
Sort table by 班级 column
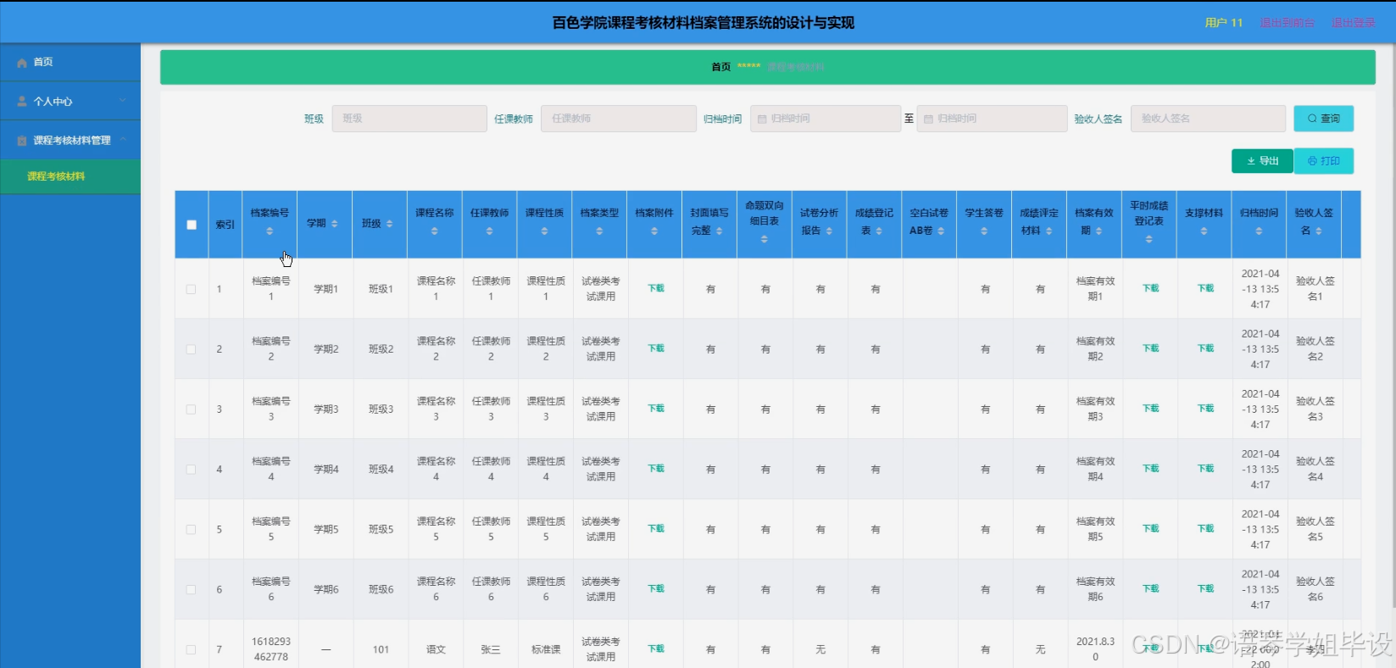click(x=390, y=224)
